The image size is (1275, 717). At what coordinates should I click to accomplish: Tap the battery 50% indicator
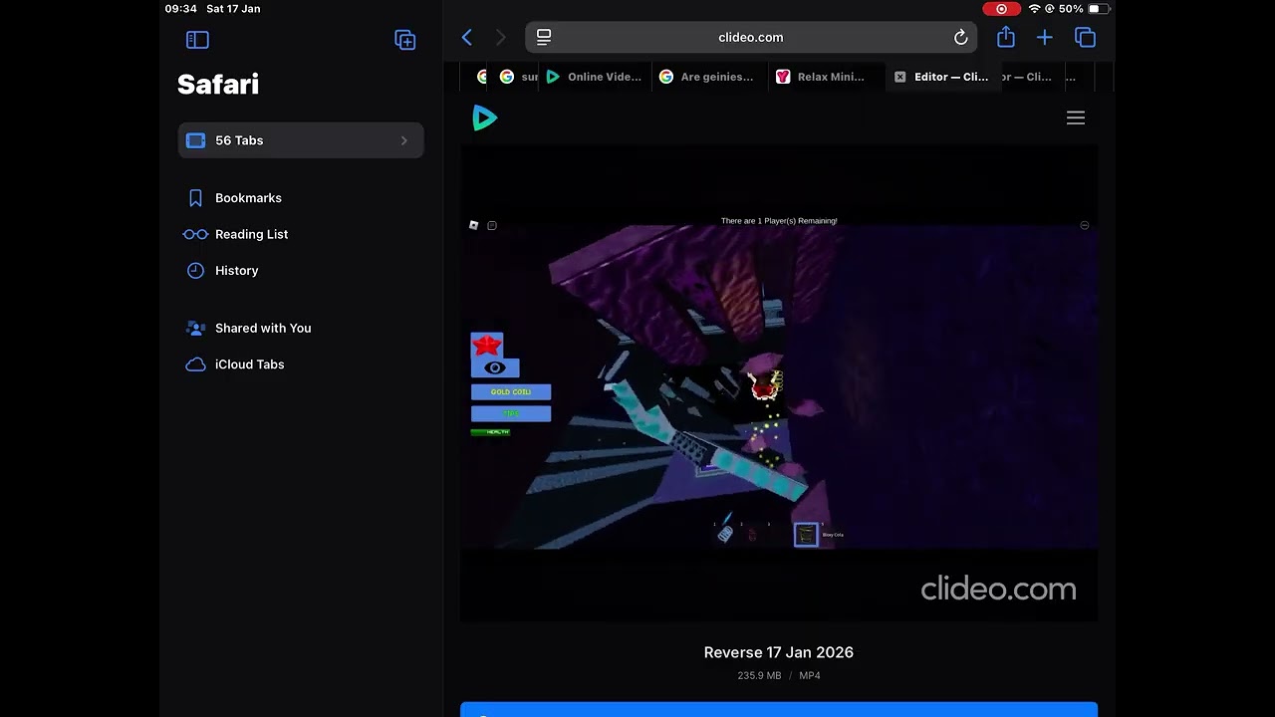point(1084,9)
